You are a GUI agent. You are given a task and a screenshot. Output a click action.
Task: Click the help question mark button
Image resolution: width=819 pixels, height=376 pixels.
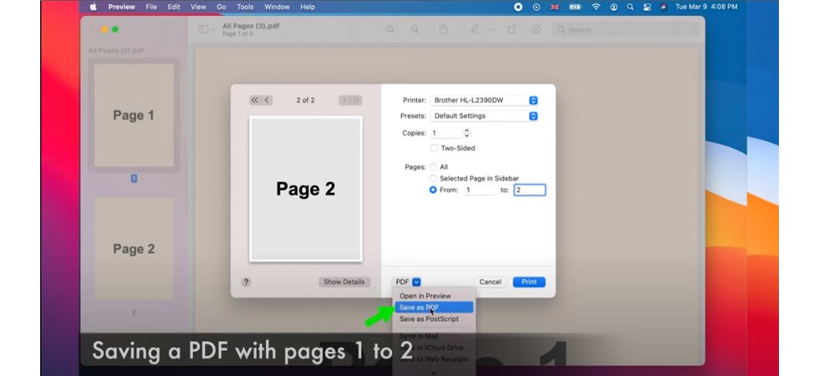246,282
